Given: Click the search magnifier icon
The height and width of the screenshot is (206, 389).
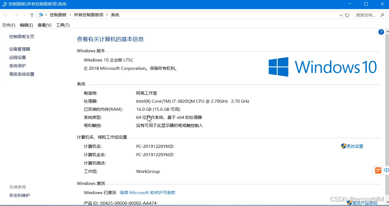Looking at the screenshot, I should coord(382,15).
